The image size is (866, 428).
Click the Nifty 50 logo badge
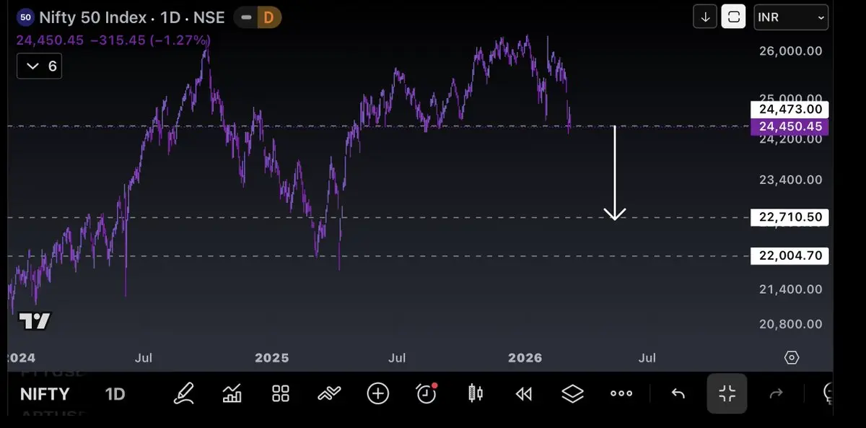pos(25,17)
